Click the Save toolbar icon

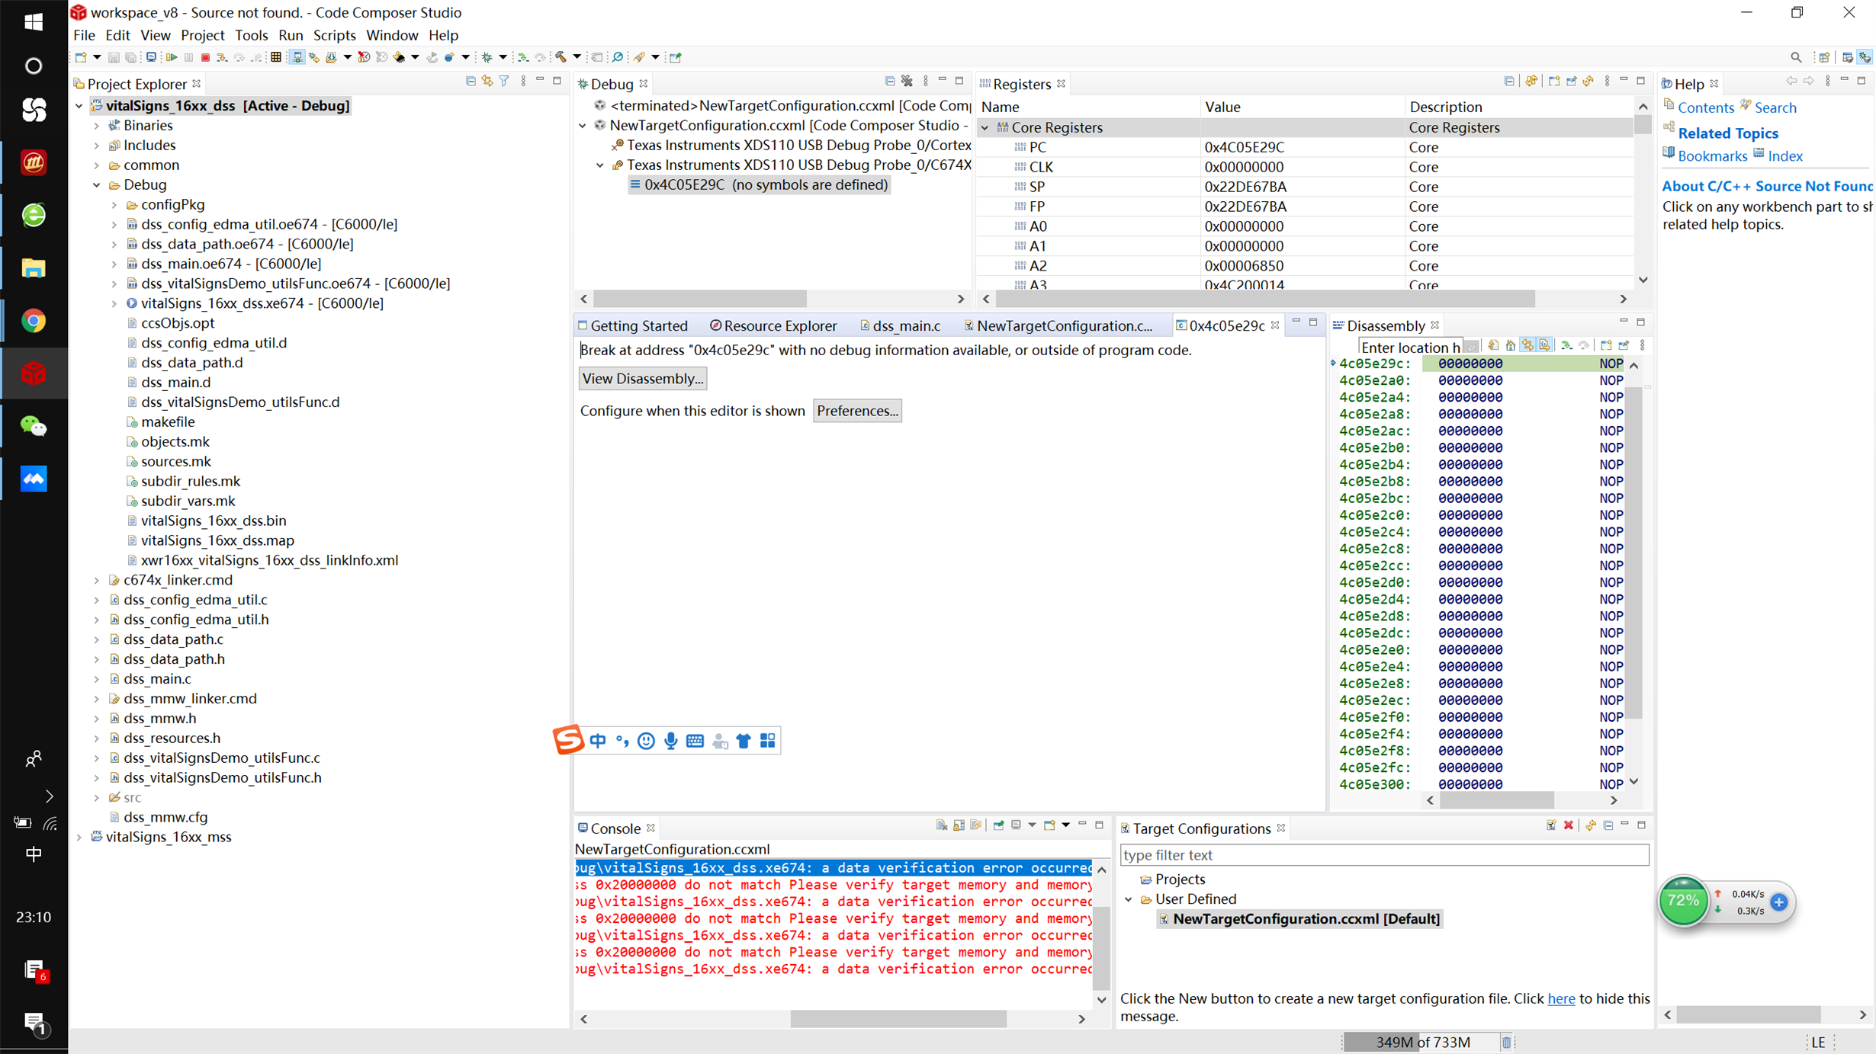click(x=114, y=57)
